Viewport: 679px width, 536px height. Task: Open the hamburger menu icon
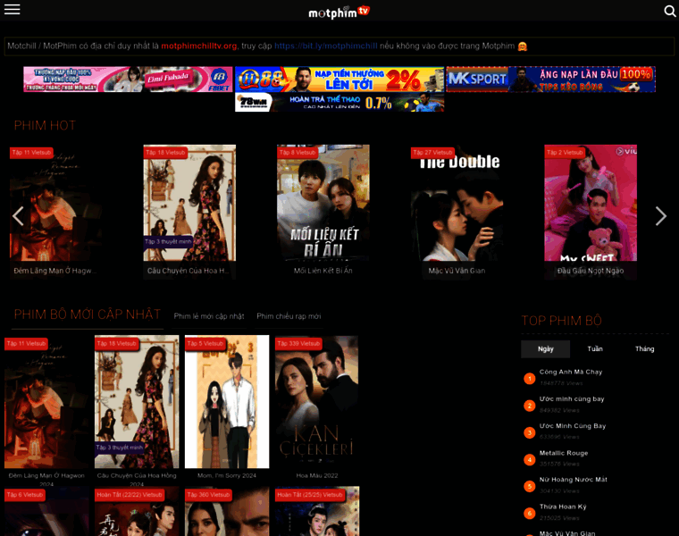click(x=13, y=10)
